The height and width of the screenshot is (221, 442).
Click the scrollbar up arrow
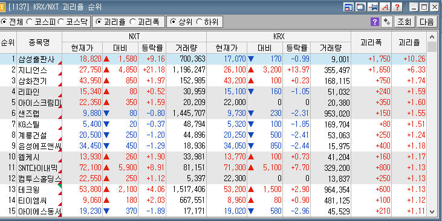point(432,37)
